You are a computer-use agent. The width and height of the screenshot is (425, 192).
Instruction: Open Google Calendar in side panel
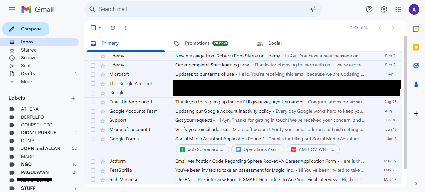416,29
